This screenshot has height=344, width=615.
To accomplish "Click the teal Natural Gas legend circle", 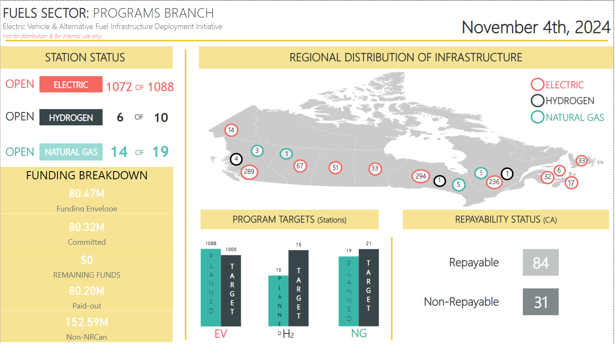I will pos(537,117).
